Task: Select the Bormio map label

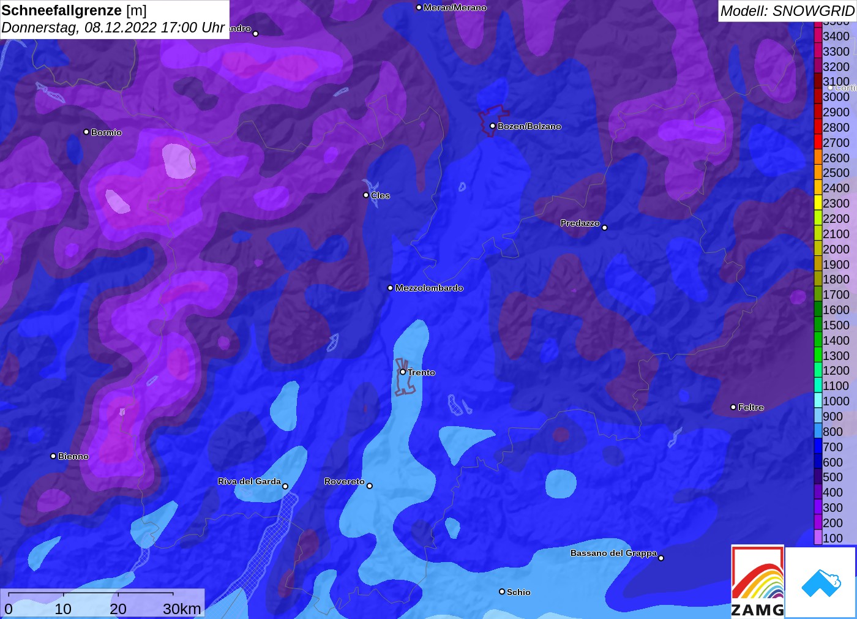Action: pos(107,132)
